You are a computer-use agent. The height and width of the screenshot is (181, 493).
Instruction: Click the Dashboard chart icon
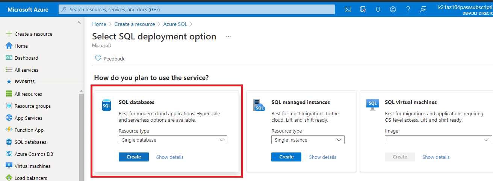(x=9, y=58)
